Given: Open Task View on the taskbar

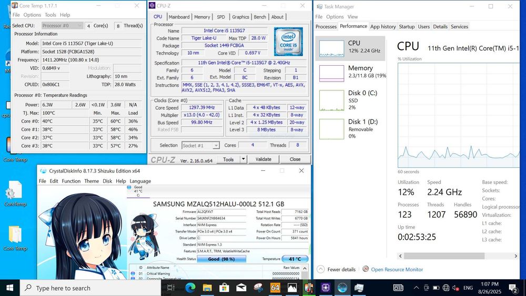Looking at the screenshot, I should [171, 288].
